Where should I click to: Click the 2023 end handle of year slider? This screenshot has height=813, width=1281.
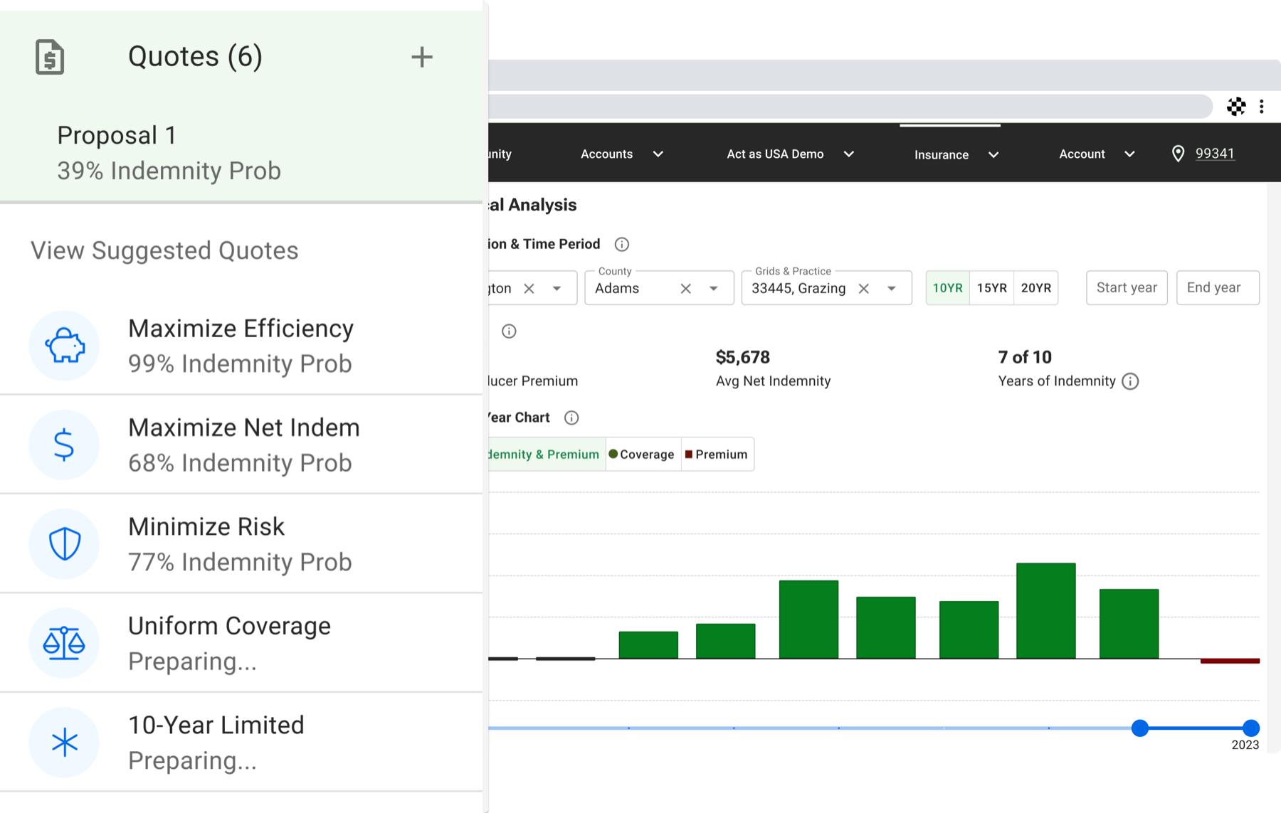[1250, 728]
